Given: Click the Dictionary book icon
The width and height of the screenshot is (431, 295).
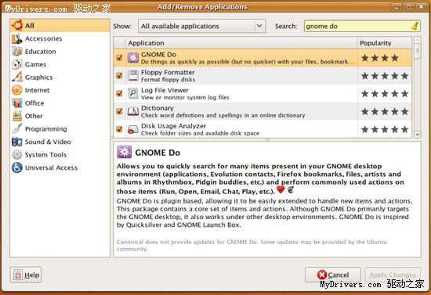Looking at the screenshot, I should [x=133, y=111].
